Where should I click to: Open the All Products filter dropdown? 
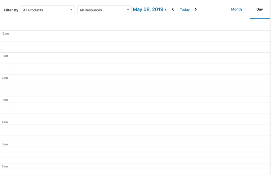pyautogui.click(x=48, y=10)
